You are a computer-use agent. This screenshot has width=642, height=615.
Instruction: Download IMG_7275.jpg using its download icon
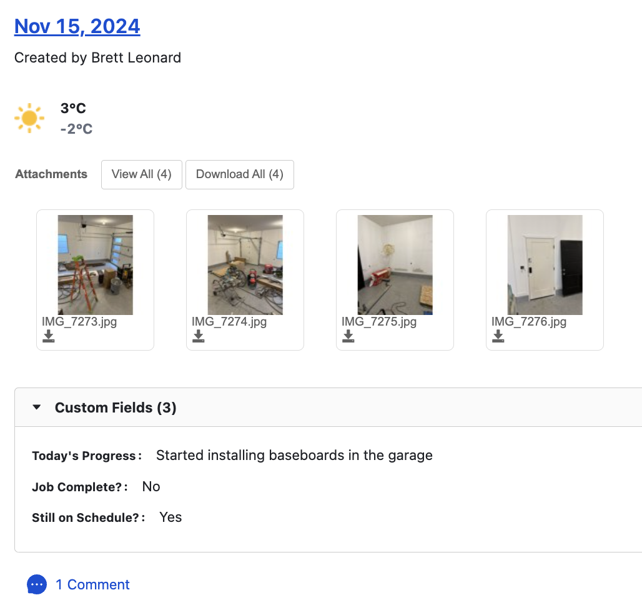coord(348,336)
